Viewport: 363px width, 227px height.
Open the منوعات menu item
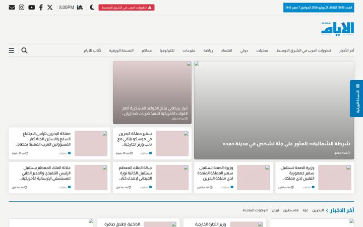click(x=189, y=50)
